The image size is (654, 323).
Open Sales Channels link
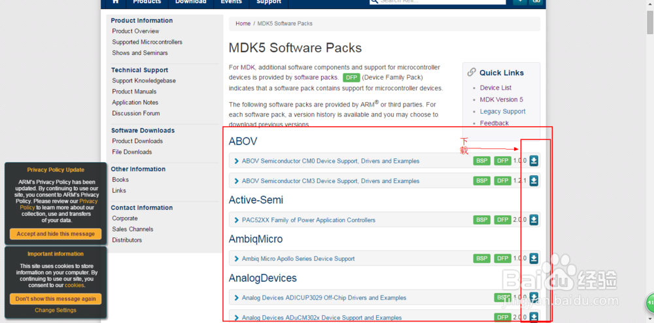(133, 229)
